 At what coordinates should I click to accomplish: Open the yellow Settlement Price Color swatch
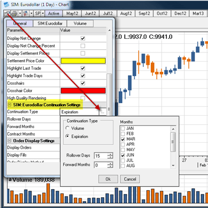pyautogui.click(x=83, y=61)
